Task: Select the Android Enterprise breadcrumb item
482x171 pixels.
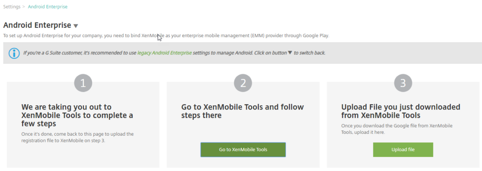Action: point(48,7)
